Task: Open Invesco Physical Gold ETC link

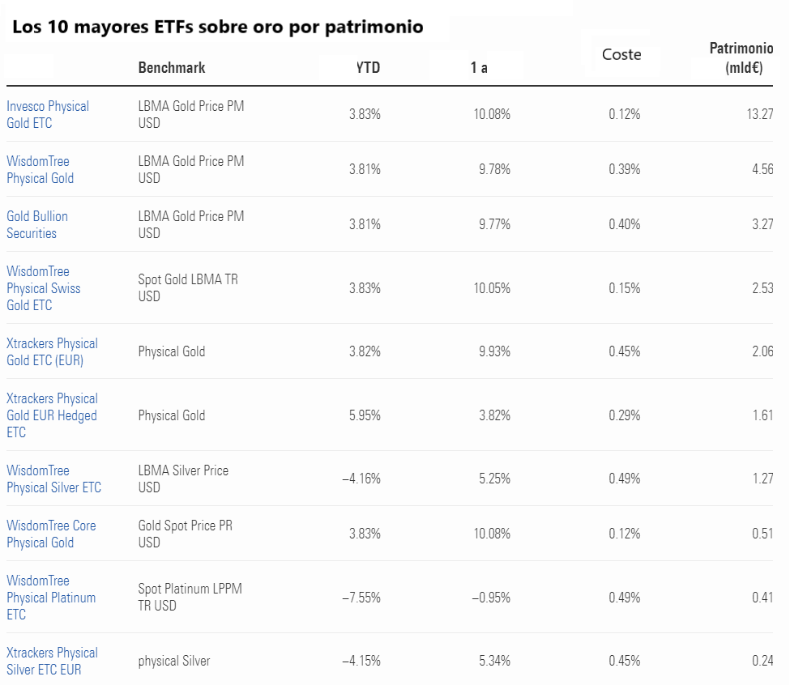Action: click(x=48, y=115)
